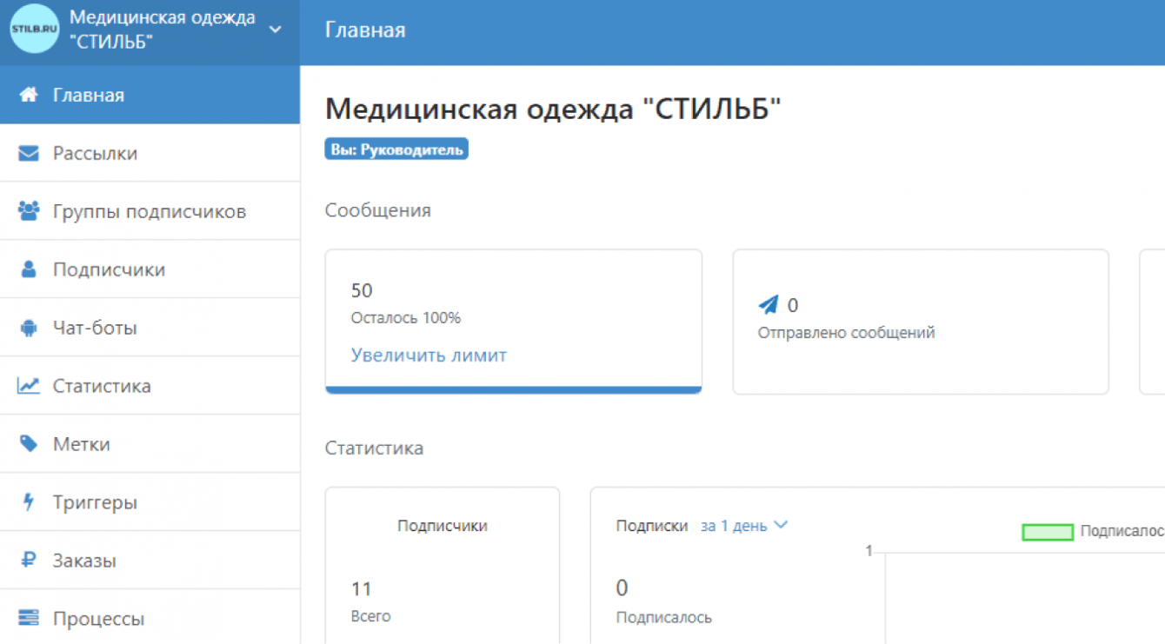
Task: Select Подписчики in the sidebar
Action: coord(150,269)
